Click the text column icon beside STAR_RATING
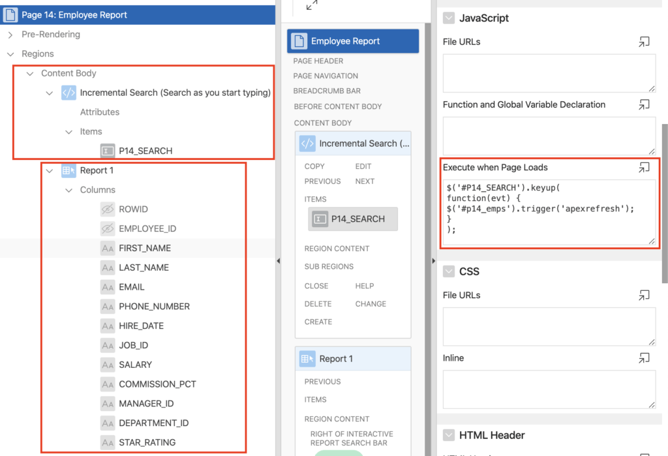This screenshot has height=456, width=668. (108, 442)
